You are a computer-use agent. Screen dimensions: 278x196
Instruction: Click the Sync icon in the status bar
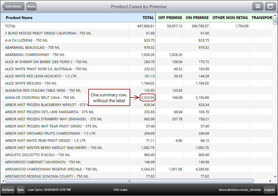tap(21, 190)
